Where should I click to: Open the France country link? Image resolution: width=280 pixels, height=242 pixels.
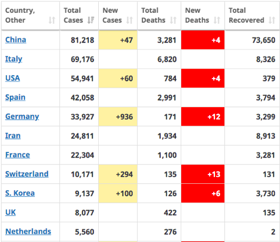coord(17,155)
